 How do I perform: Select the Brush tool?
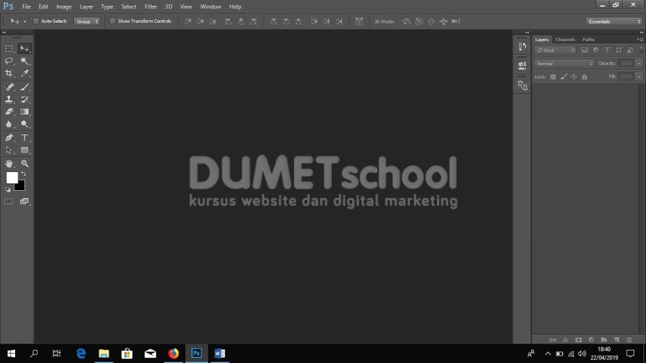click(x=25, y=87)
